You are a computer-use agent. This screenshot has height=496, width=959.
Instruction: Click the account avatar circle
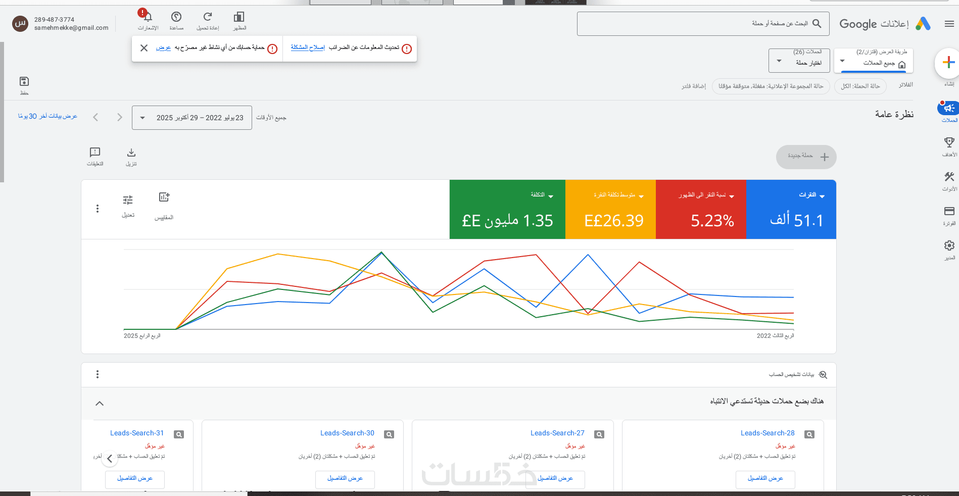click(x=20, y=23)
